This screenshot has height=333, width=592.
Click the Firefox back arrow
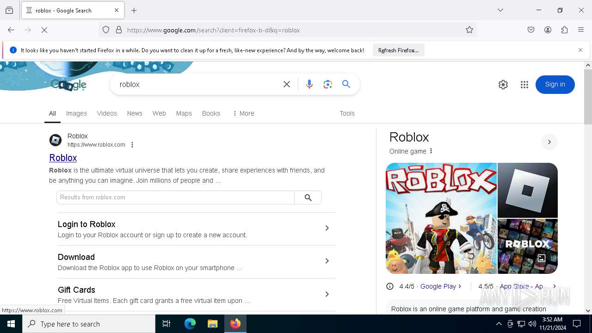click(11, 30)
